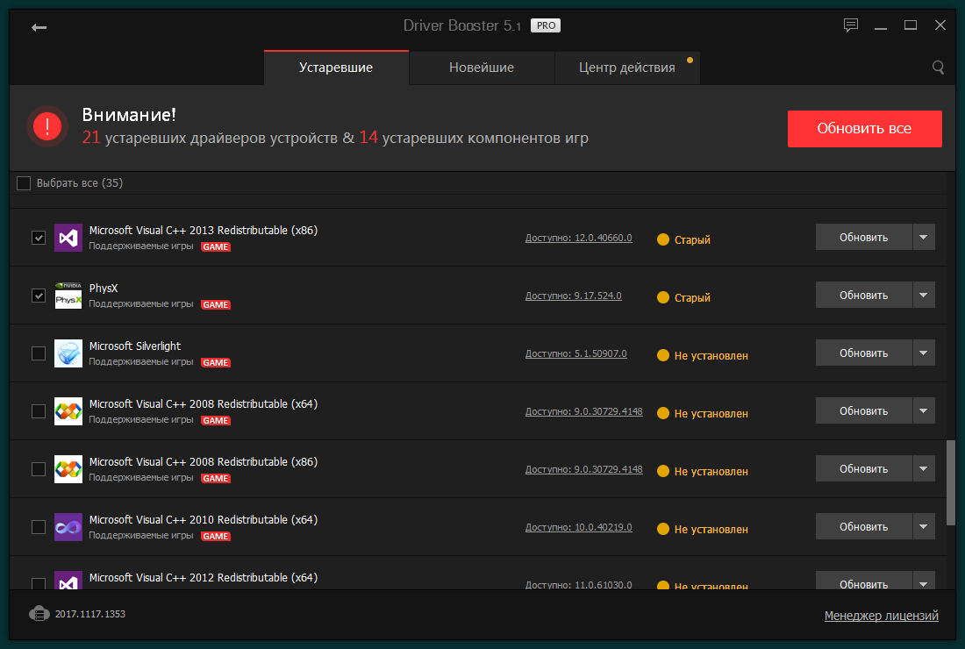This screenshot has width=965, height=649.
Task: Tick Visual C++ 2008 (x64) checkbox
Action: pos(39,411)
